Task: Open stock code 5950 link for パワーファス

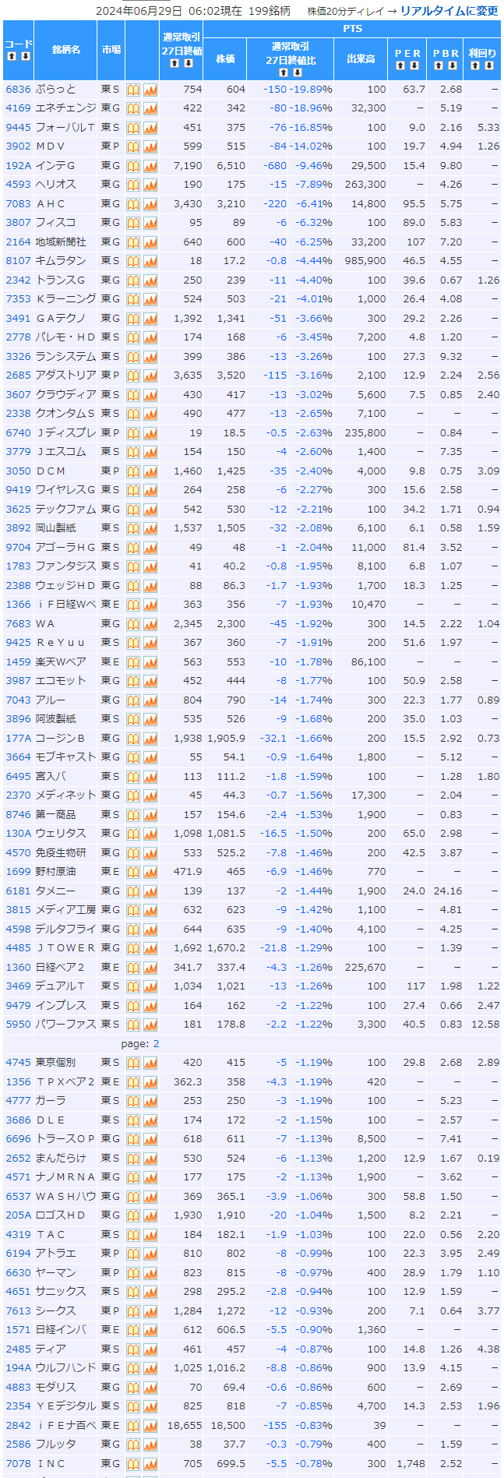Action: pos(18,1025)
